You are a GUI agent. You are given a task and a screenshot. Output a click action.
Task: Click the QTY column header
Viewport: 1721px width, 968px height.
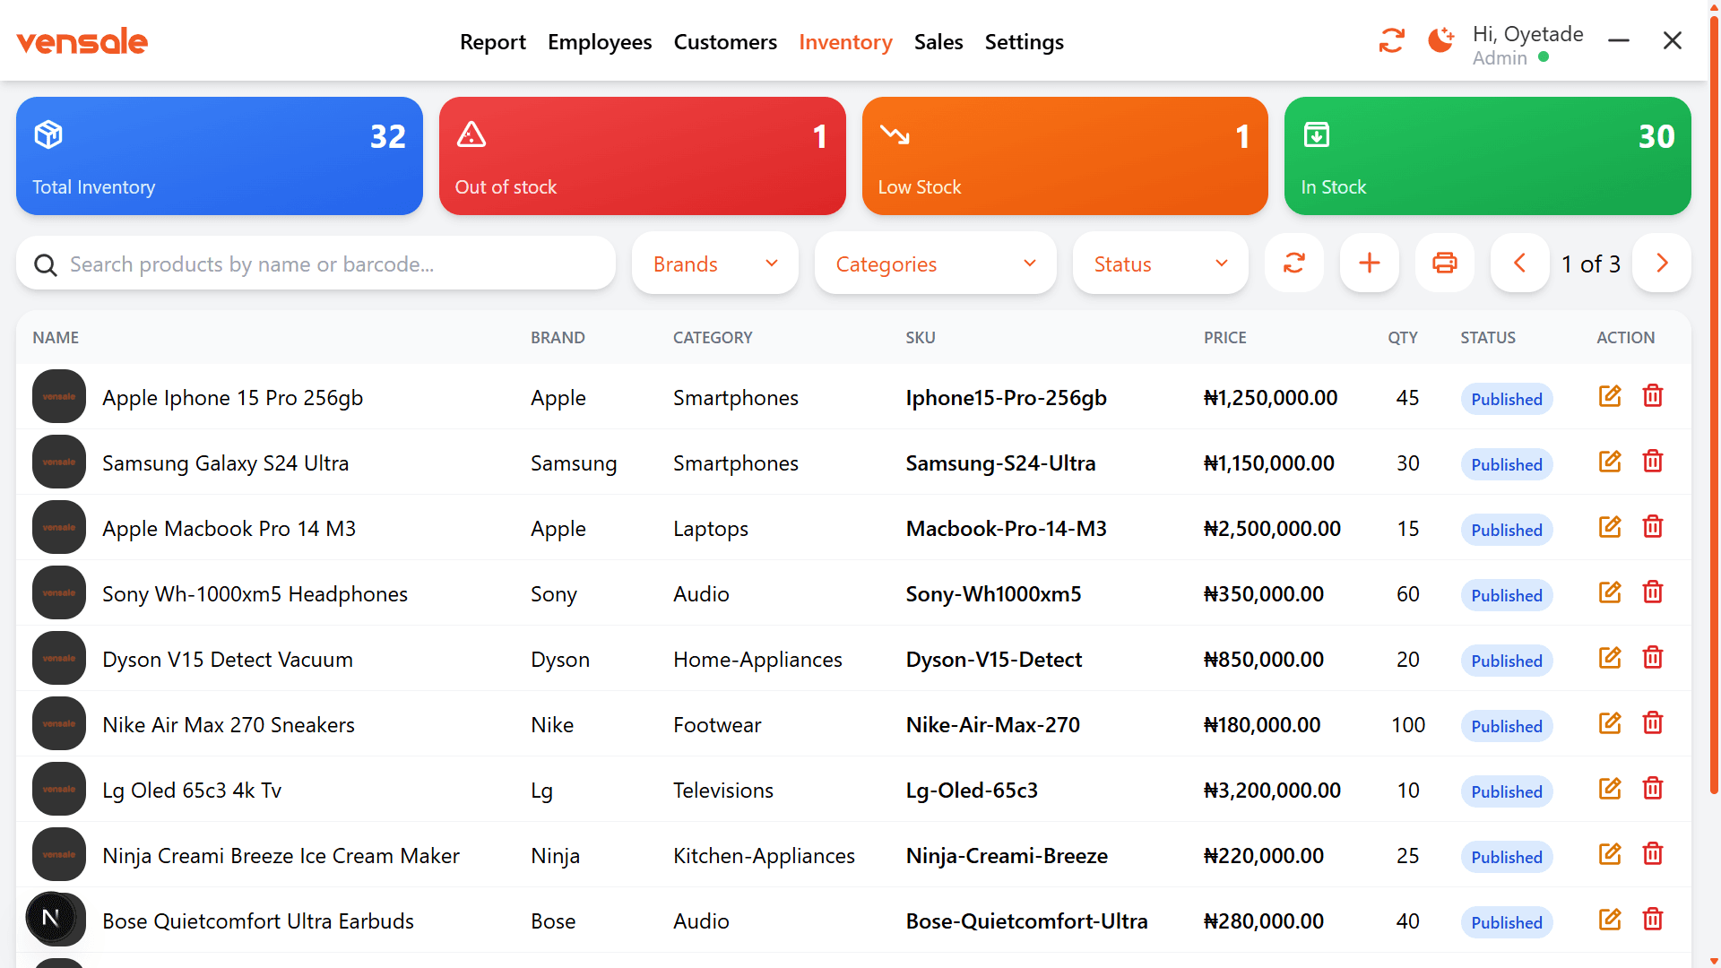tap(1403, 338)
